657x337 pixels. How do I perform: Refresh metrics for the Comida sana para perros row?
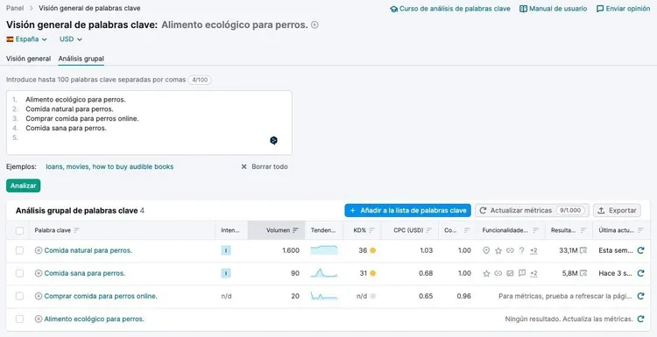(640, 273)
